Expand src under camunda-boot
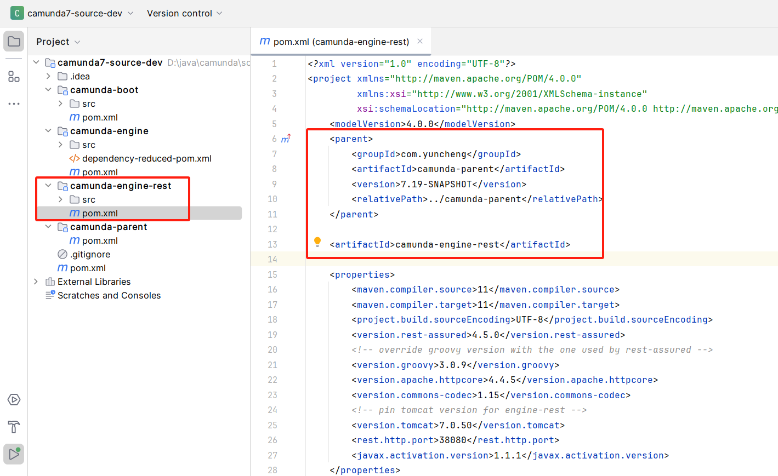The height and width of the screenshot is (476, 778). coord(60,104)
